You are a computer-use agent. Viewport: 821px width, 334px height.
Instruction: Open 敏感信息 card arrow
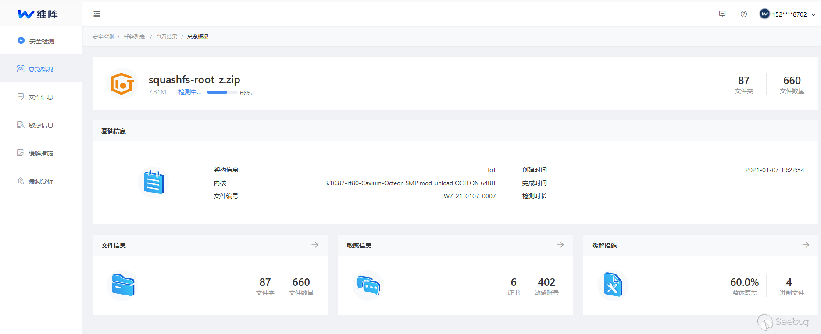click(x=560, y=245)
